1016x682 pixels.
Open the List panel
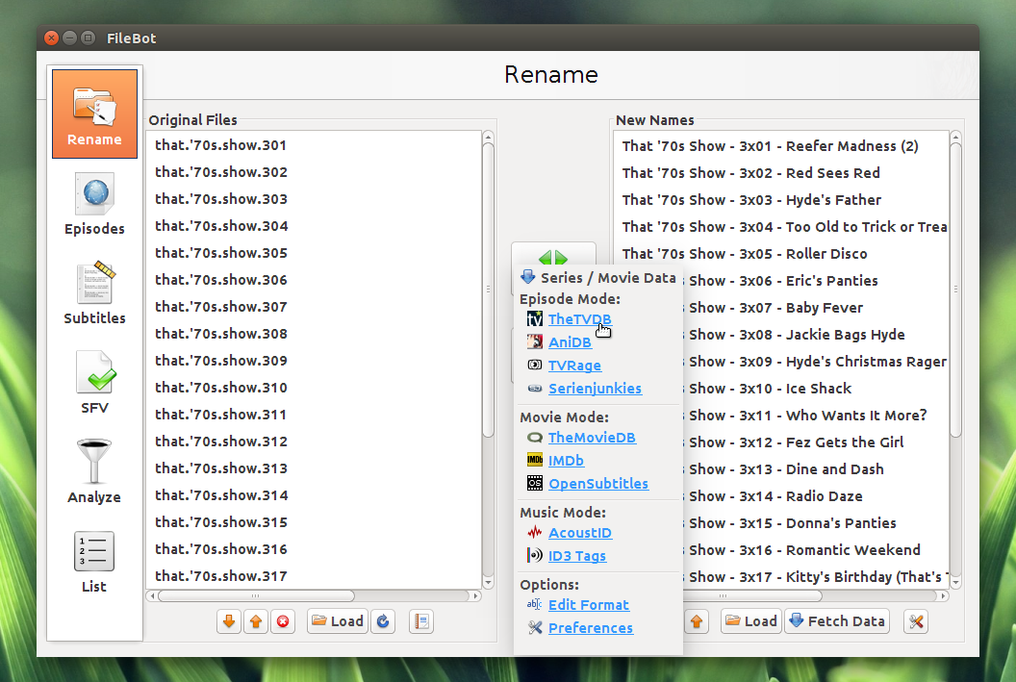[x=94, y=562]
